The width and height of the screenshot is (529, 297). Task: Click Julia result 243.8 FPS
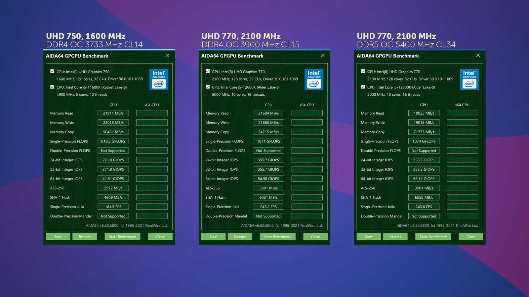424,207
